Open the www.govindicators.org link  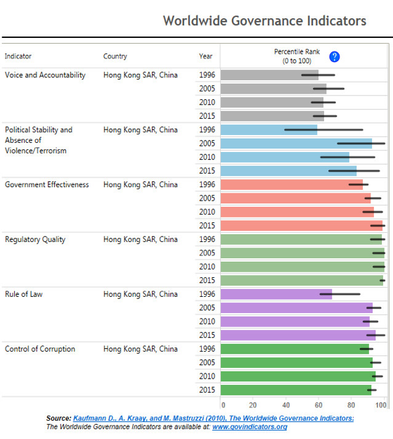click(250, 427)
